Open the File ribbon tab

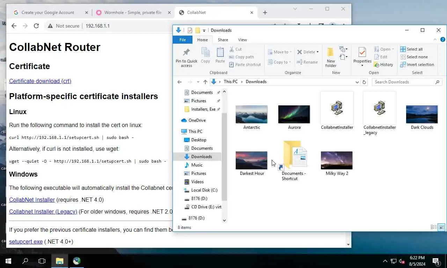point(183,40)
